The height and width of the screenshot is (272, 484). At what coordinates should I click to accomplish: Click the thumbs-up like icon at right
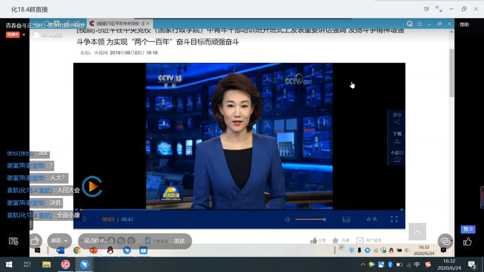coord(467,241)
